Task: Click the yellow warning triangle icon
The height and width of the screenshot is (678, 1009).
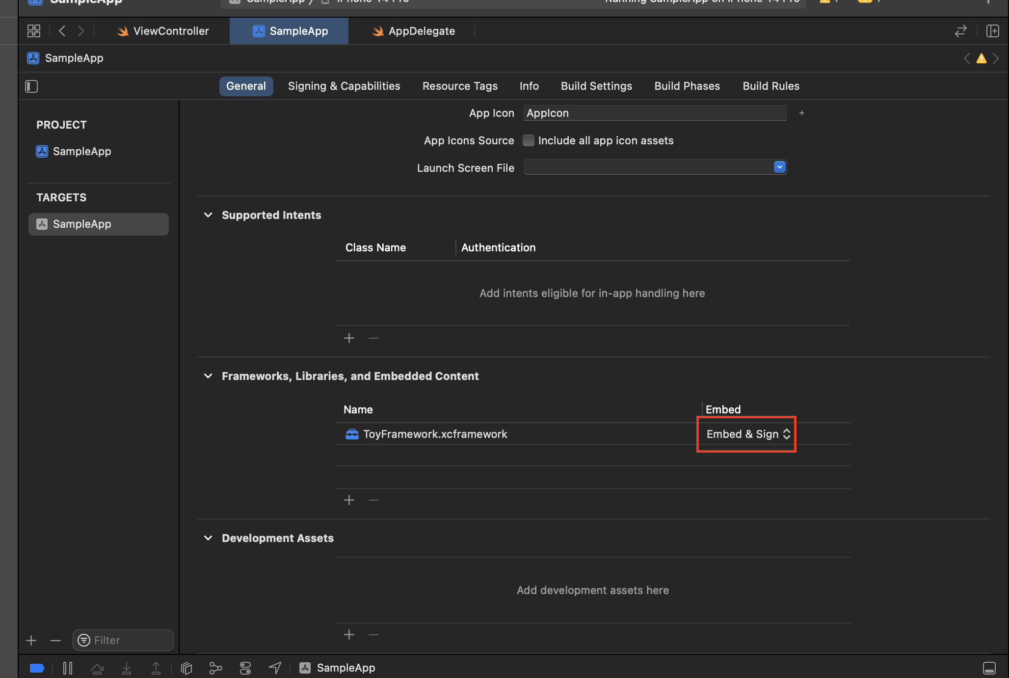Action: pyautogui.click(x=981, y=58)
